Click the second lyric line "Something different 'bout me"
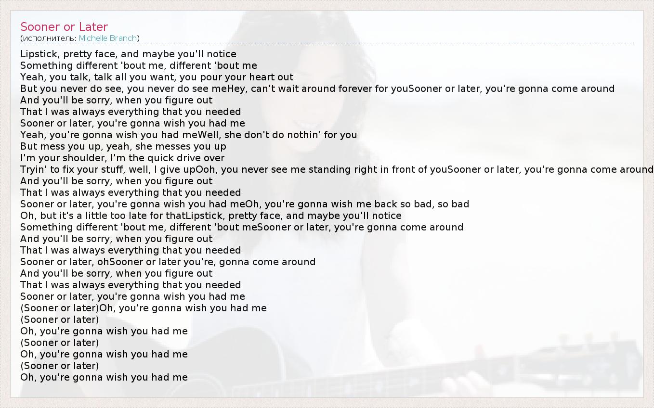This screenshot has height=408, width=654. (x=138, y=65)
